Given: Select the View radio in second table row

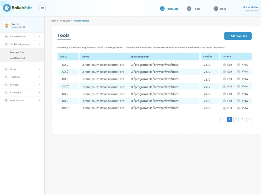Looking at the screenshot, I should click(239, 71).
